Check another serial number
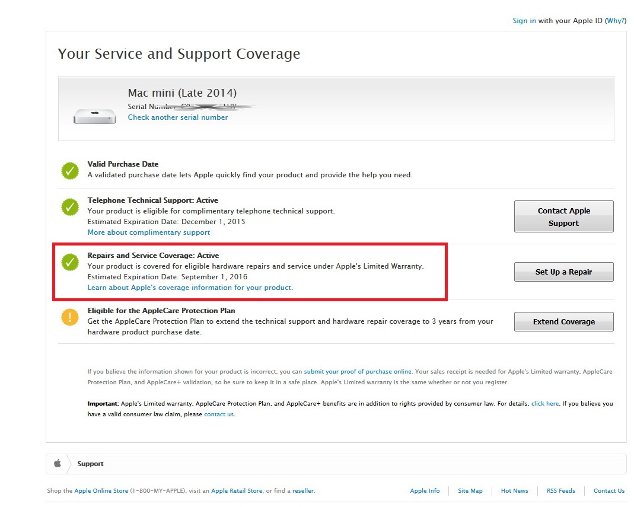 178,117
